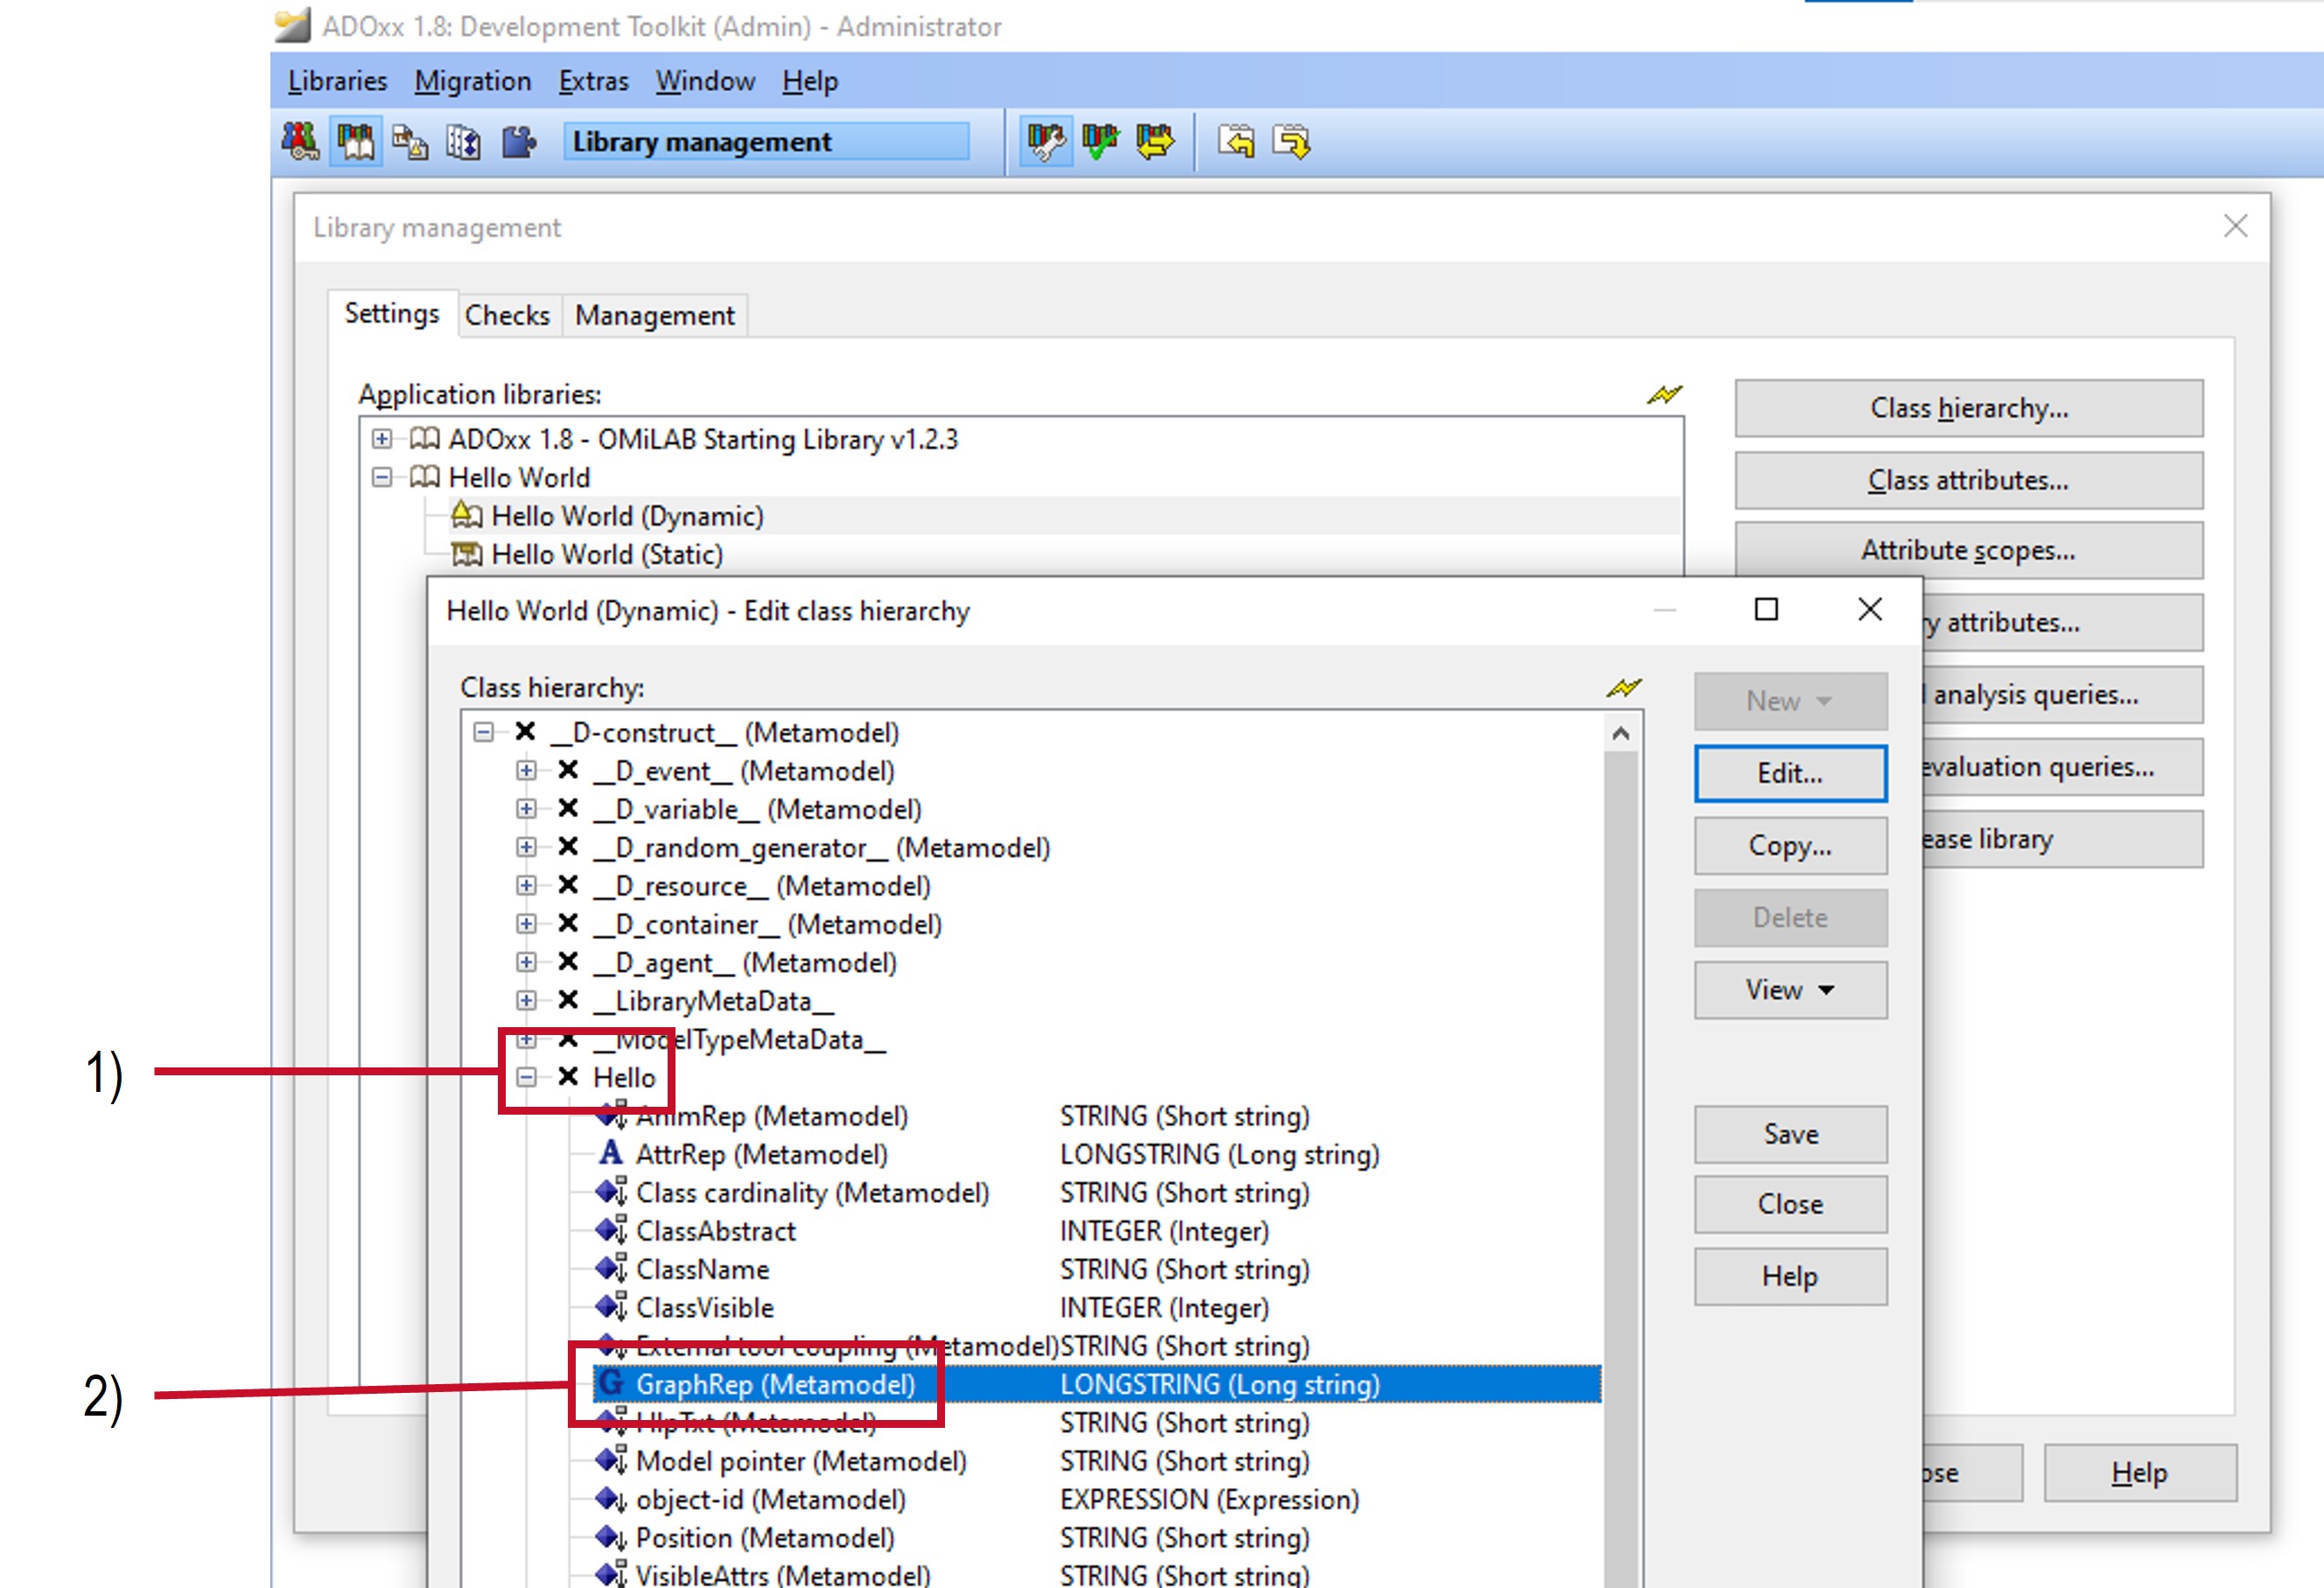Image resolution: width=2324 pixels, height=1588 pixels.
Task: Open the Help menu in menu bar
Action: [x=810, y=81]
